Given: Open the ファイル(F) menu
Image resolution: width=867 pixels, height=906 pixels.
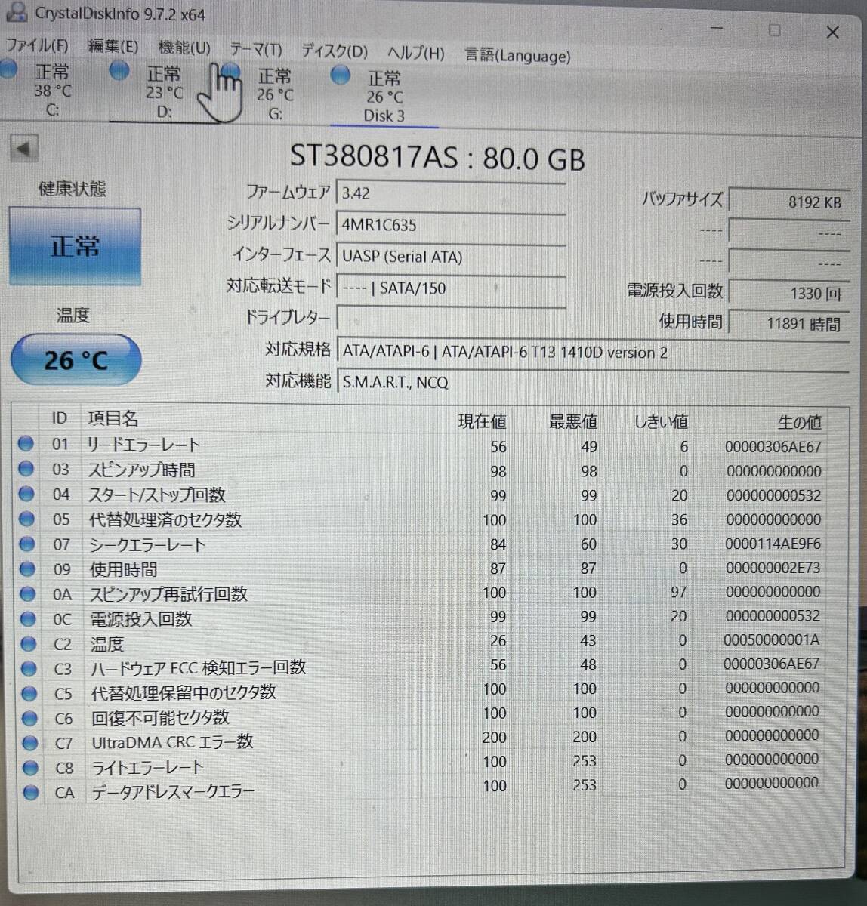Looking at the screenshot, I should point(37,45).
